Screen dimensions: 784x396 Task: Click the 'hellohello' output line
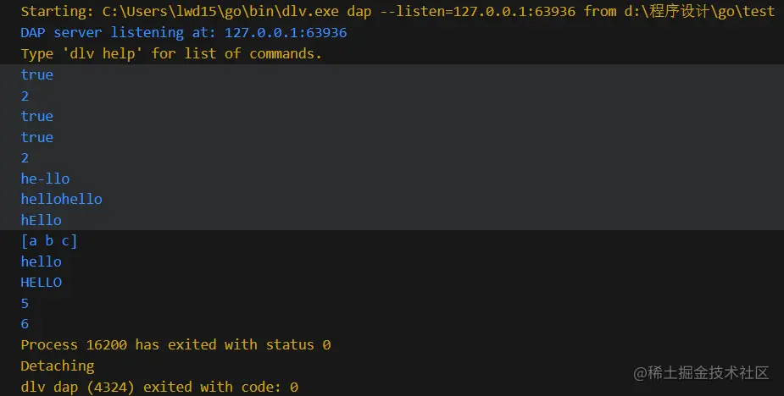tap(61, 199)
